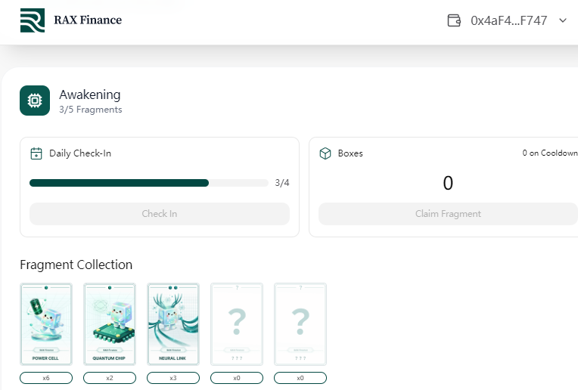Click the x6 count badge
Viewport: 578px width, 390px height.
tap(46, 378)
